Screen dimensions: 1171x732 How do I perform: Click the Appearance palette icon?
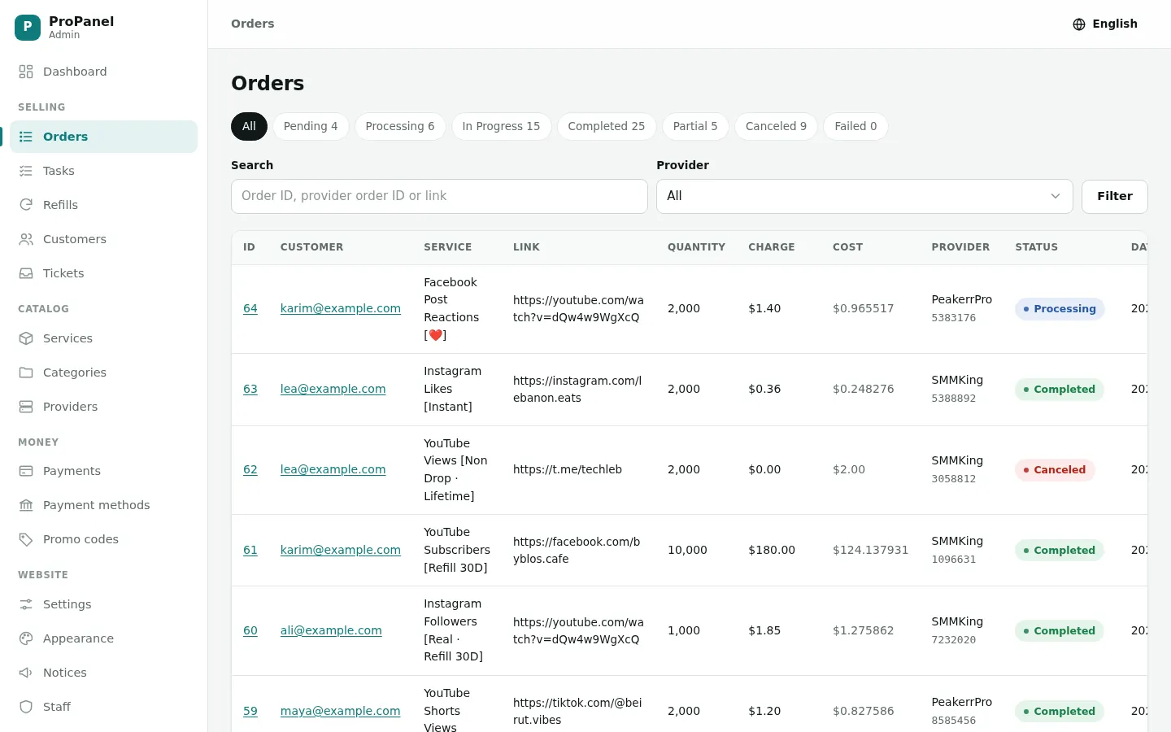point(26,638)
